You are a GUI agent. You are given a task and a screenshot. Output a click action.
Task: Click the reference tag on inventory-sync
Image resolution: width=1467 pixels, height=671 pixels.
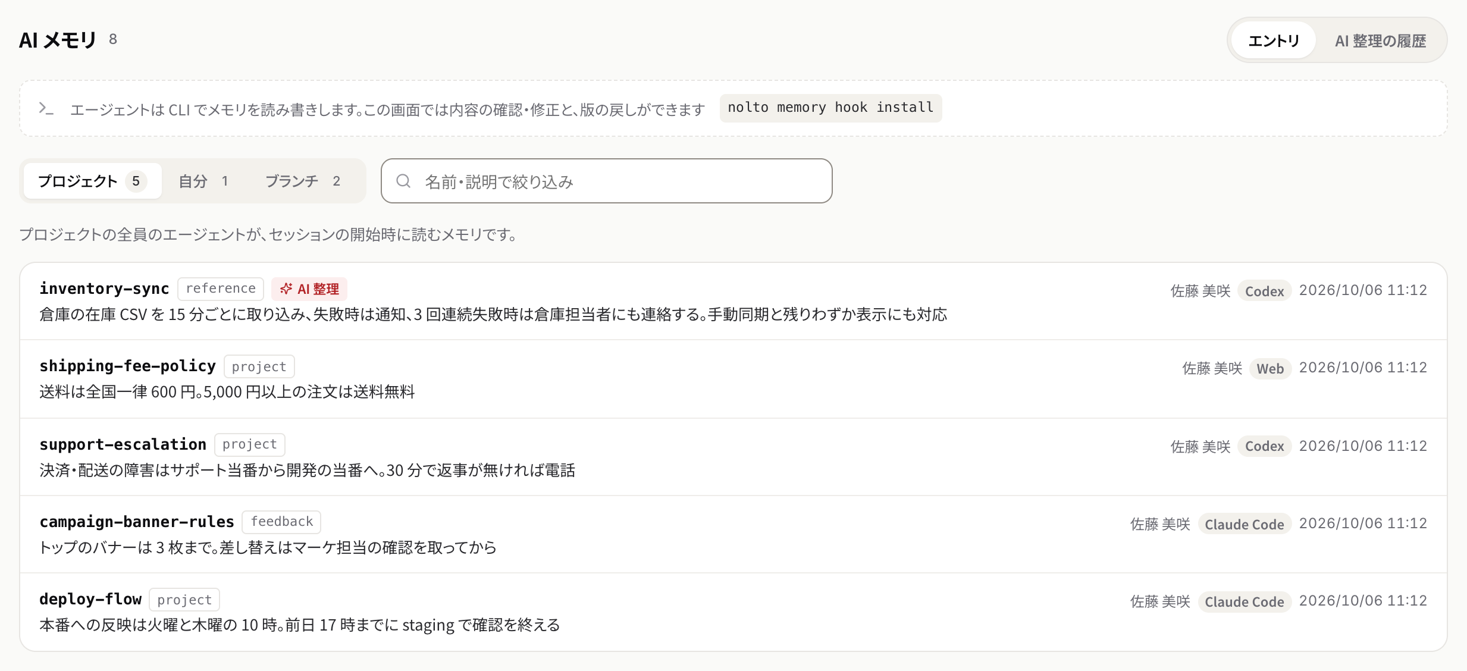pos(221,289)
